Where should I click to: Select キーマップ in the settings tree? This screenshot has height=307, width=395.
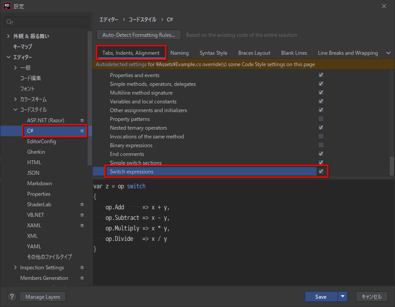[23, 46]
